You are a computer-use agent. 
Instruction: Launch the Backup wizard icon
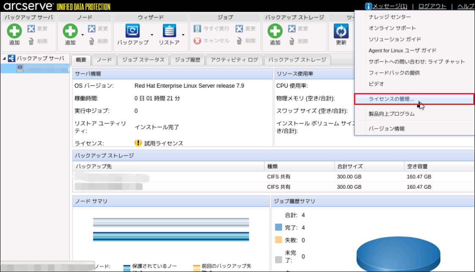pyautogui.click(x=133, y=31)
